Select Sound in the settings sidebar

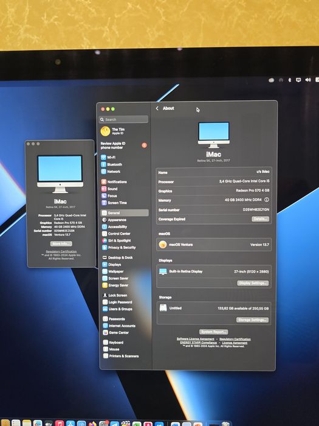109,189
